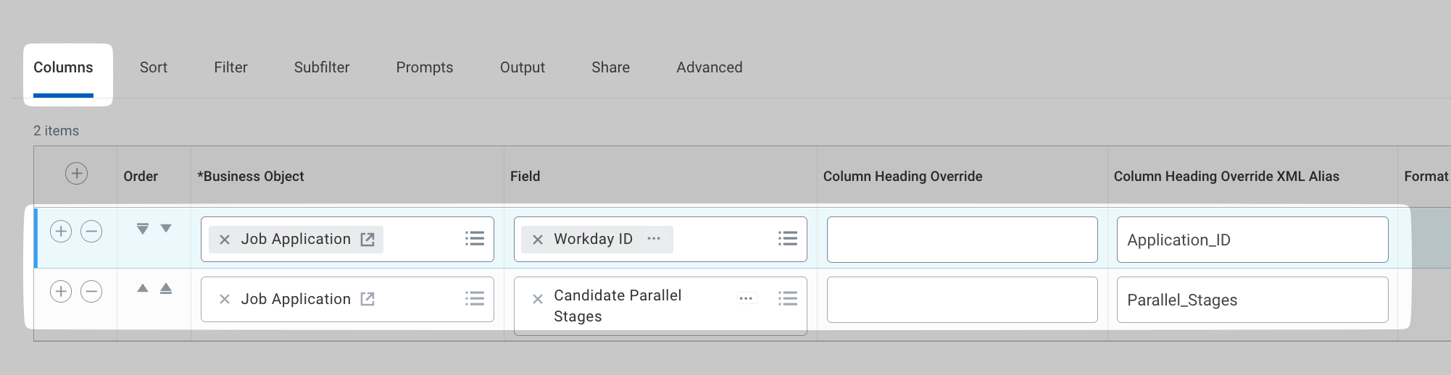Open related actions for Candidate Parallel Stages

click(x=746, y=298)
